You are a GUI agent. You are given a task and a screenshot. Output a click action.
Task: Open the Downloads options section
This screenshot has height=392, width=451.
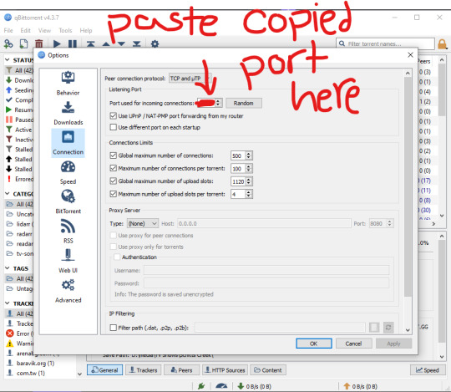tap(68, 113)
